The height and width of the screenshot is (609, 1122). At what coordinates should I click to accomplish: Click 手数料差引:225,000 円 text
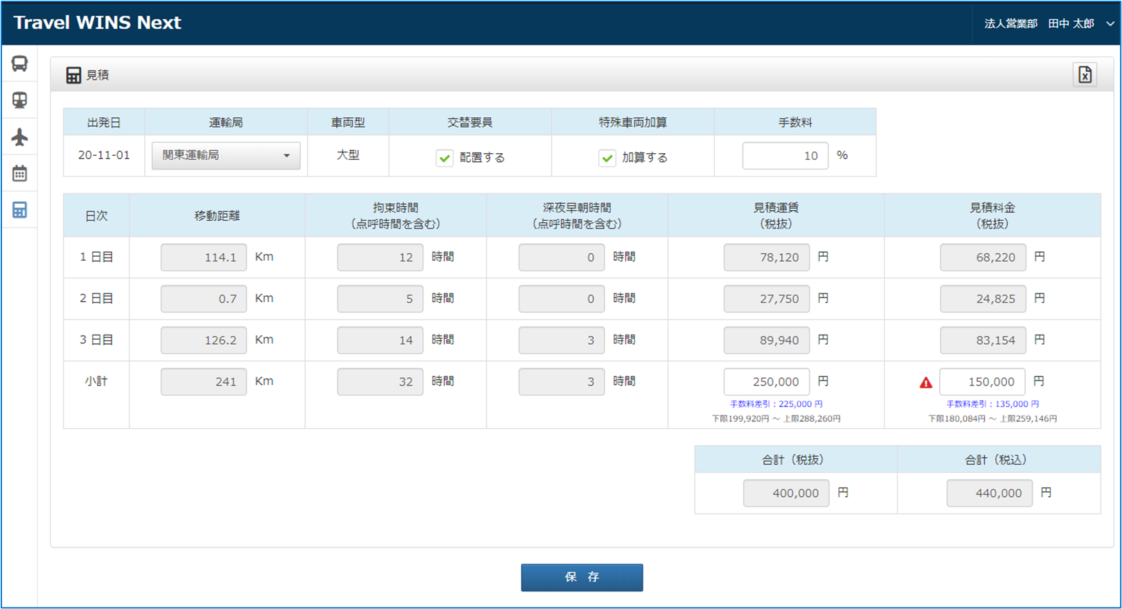pos(776,404)
